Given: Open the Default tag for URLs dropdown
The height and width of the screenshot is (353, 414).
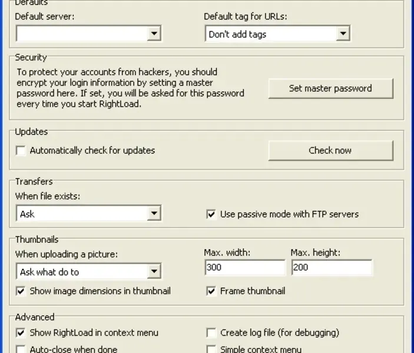Looking at the screenshot, I should pos(277,34).
